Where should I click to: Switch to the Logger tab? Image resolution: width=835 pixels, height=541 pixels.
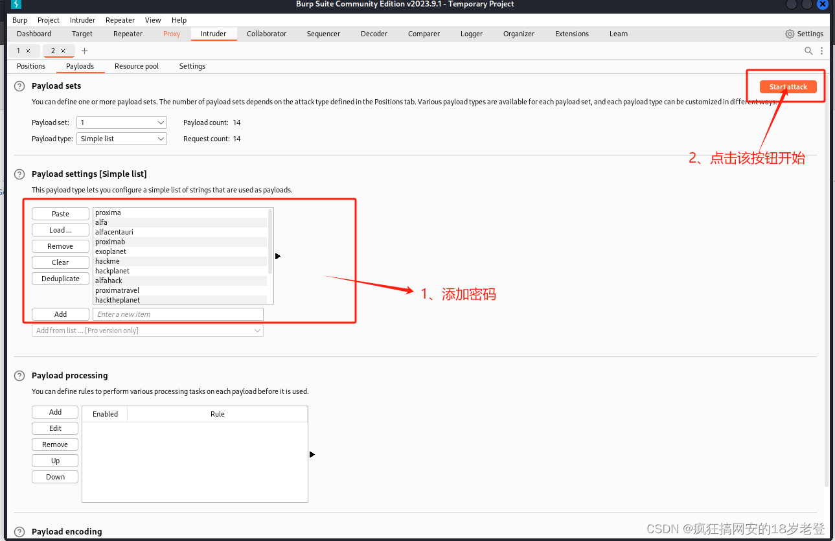(472, 34)
